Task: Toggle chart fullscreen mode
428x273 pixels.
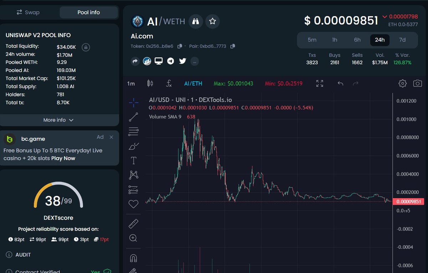Action: tap(320, 83)
